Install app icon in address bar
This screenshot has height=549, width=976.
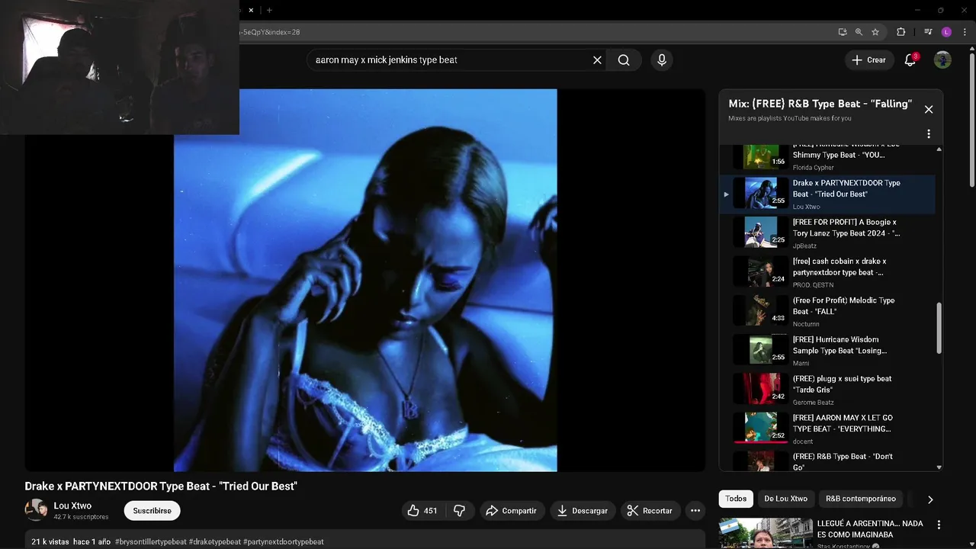point(842,32)
